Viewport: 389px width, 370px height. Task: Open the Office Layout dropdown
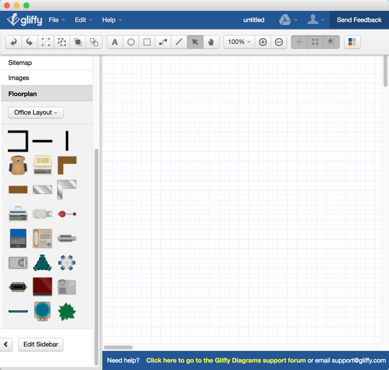[35, 112]
